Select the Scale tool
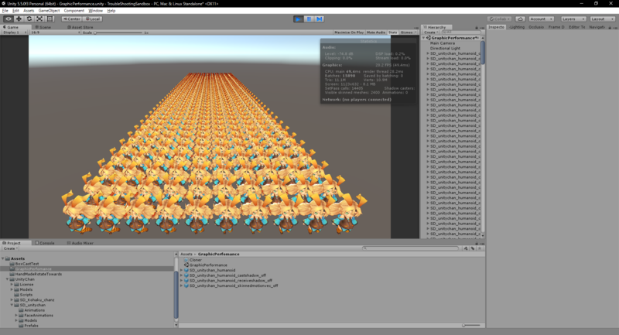The width and height of the screenshot is (619, 335). [x=39, y=19]
